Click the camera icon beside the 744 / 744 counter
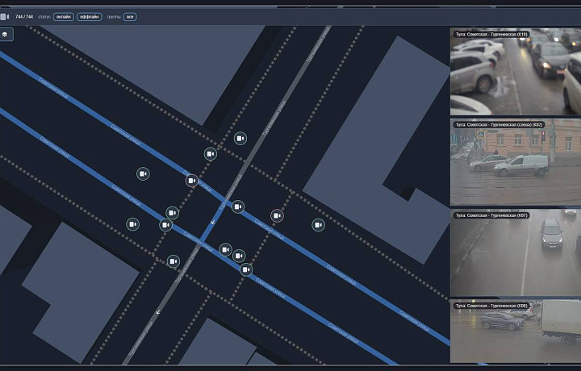The height and width of the screenshot is (371, 581). 4,16
